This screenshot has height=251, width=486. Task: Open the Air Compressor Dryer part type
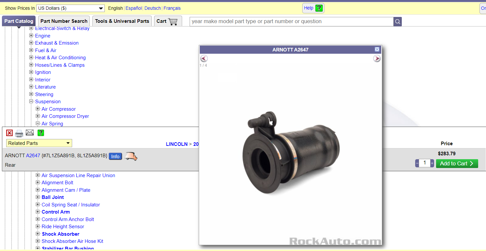(65, 116)
